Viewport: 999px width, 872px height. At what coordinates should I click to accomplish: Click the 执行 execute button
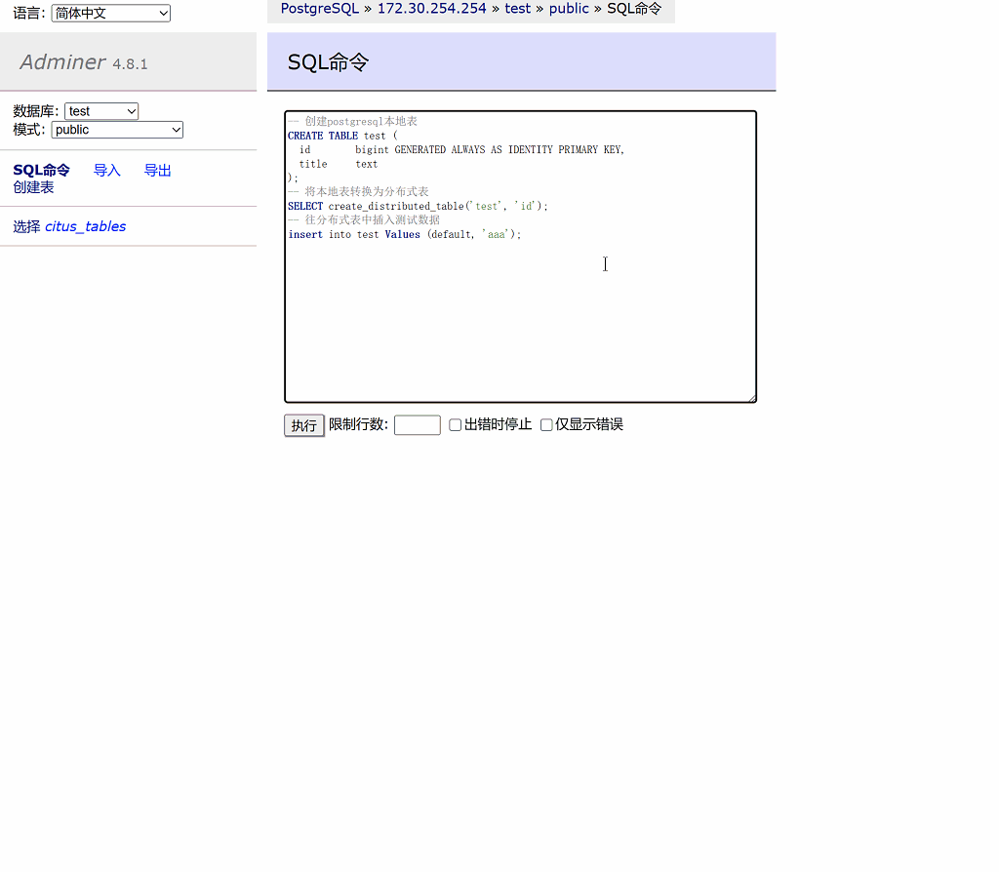pyautogui.click(x=303, y=424)
